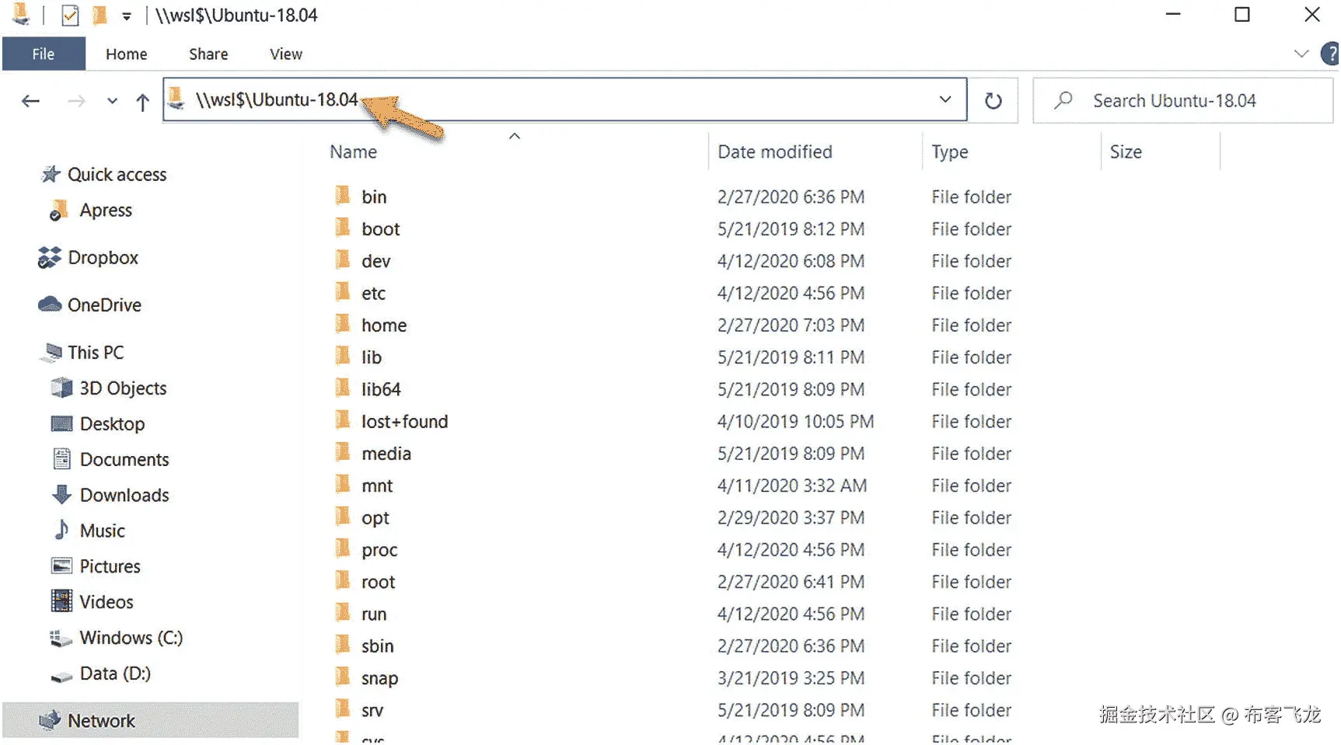
Task: Click the address bar path field
Action: pos(564,99)
